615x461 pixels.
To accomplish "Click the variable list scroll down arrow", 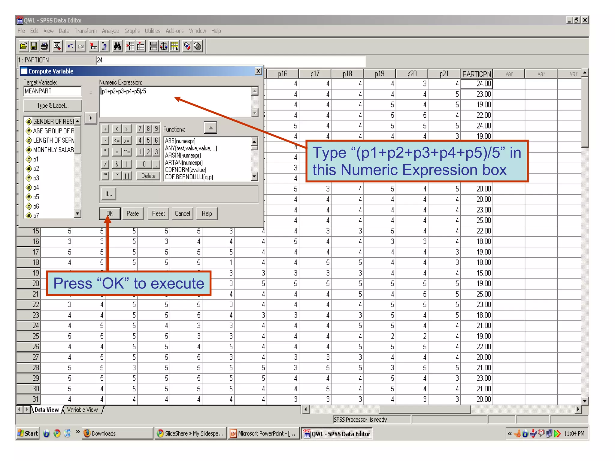I will tap(78, 214).
